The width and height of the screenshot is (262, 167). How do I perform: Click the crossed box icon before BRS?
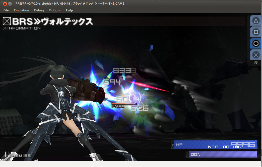click(7, 21)
